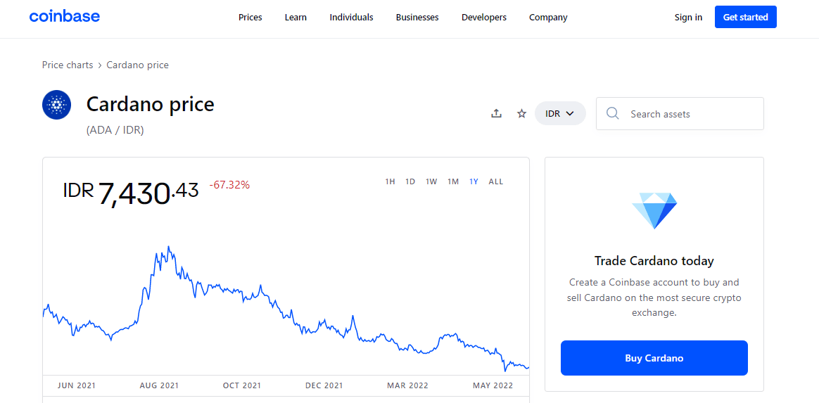Click the Cardano price breadcrumb
819x403 pixels.
click(x=137, y=65)
